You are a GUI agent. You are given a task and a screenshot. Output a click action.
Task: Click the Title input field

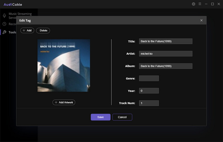[166, 41]
